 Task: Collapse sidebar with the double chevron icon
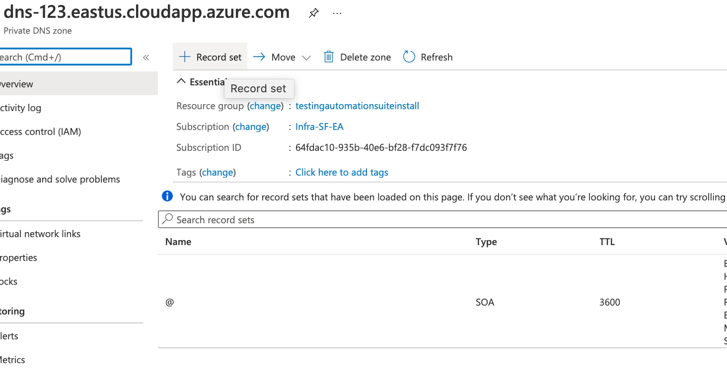tap(146, 57)
